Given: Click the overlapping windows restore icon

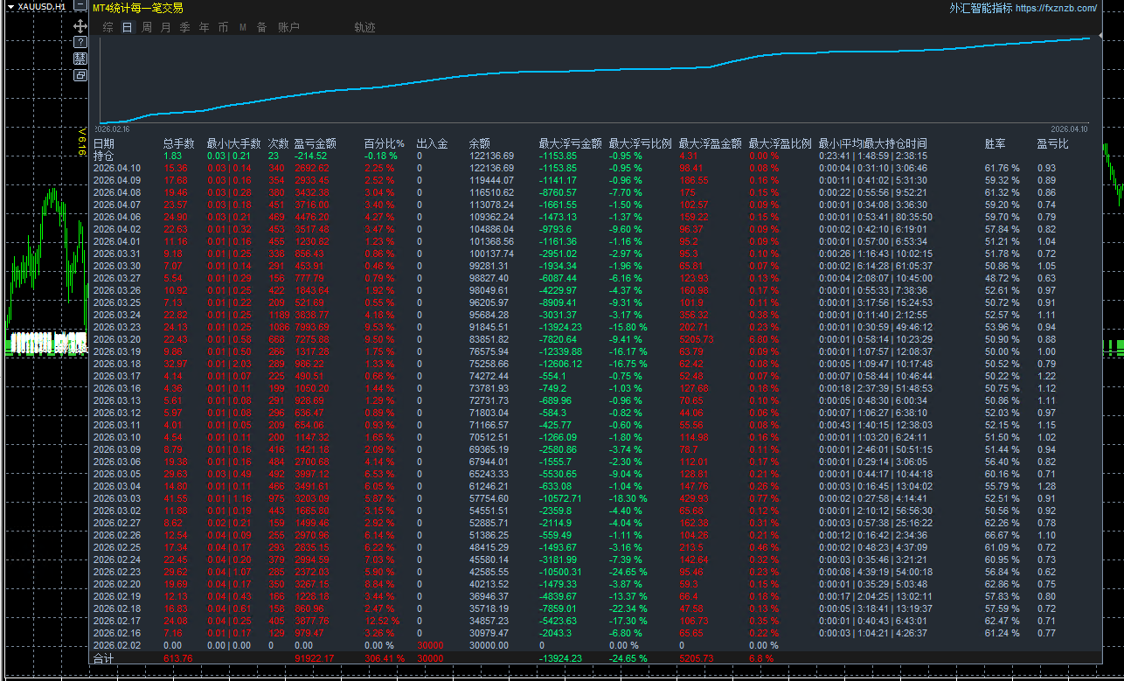Looking at the screenshot, I should point(80,75).
